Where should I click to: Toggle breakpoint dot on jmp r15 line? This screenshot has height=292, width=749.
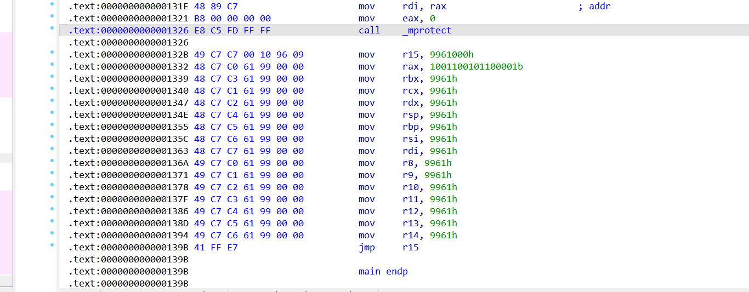pos(52,245)
